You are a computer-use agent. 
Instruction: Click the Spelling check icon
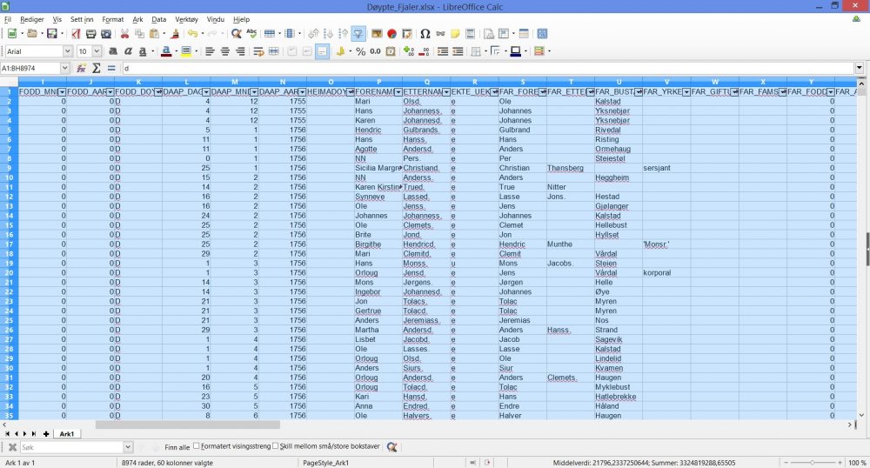point(252,34)
